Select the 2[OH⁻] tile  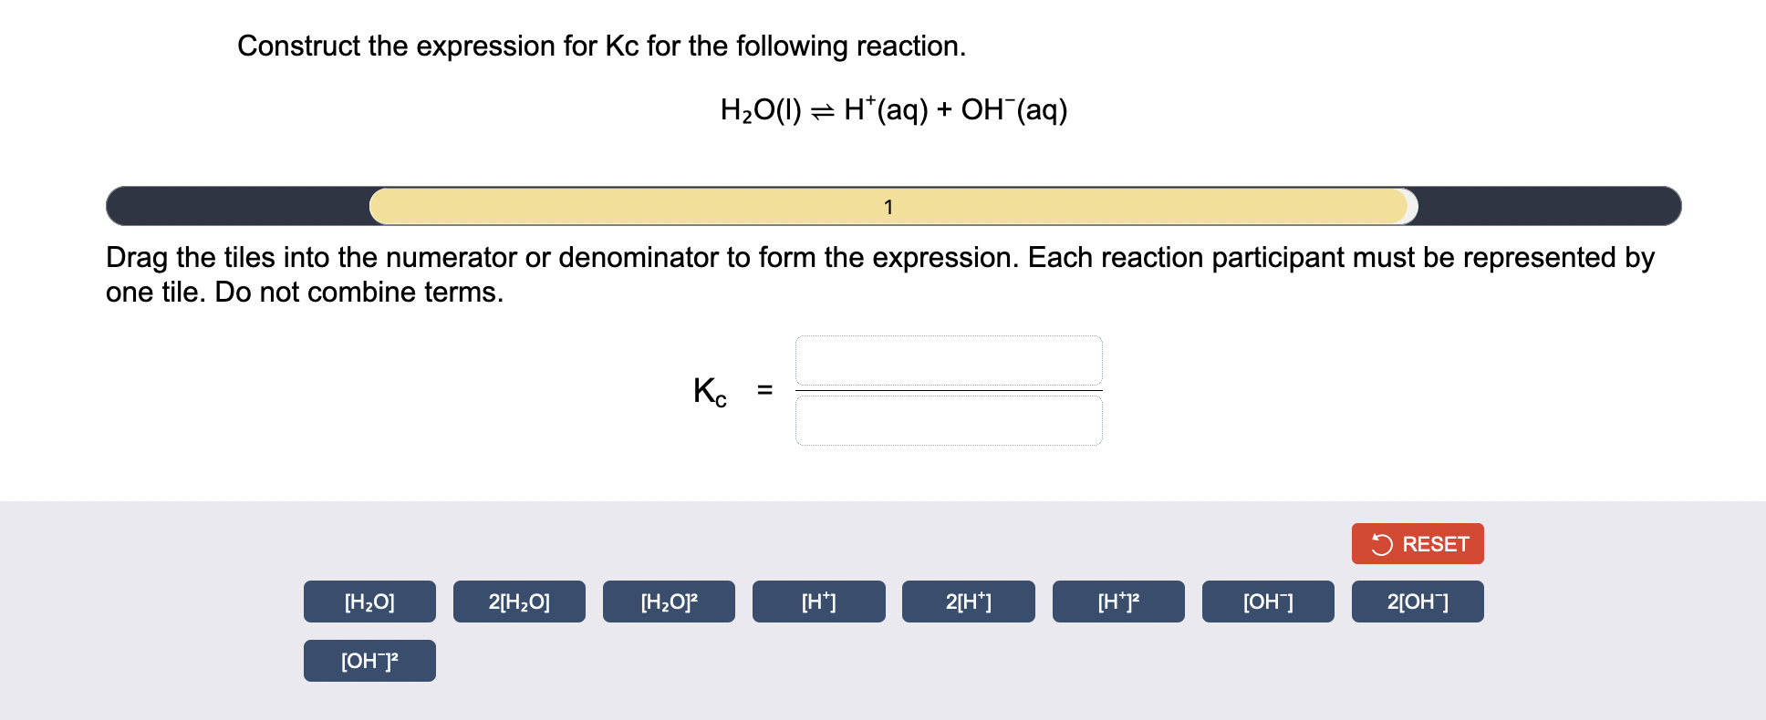(x=1417, y=601)
